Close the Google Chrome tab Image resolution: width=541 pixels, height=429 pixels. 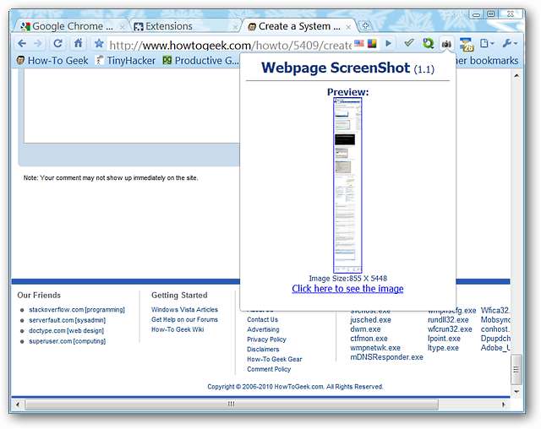[122, 27]
